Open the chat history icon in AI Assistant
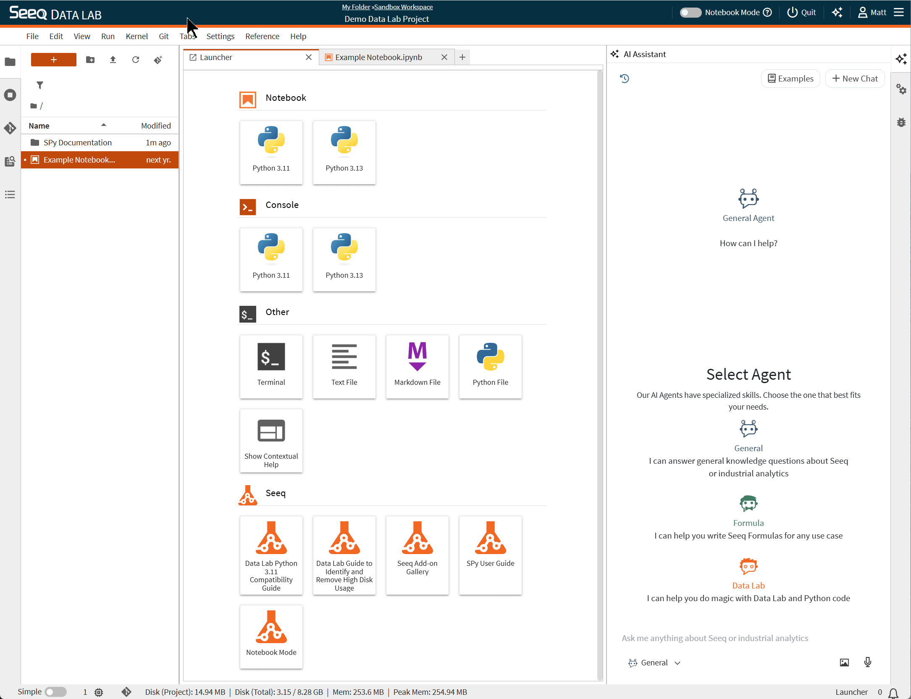 (x=624, y=79)
